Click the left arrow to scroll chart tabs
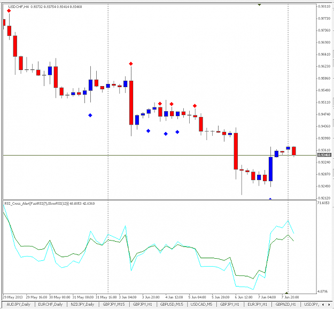 pos(323,305)
